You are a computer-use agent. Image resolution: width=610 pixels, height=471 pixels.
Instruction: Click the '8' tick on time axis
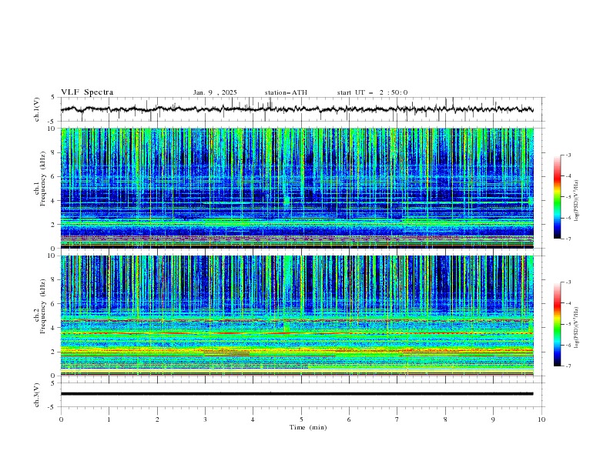[x=445, y=419]
